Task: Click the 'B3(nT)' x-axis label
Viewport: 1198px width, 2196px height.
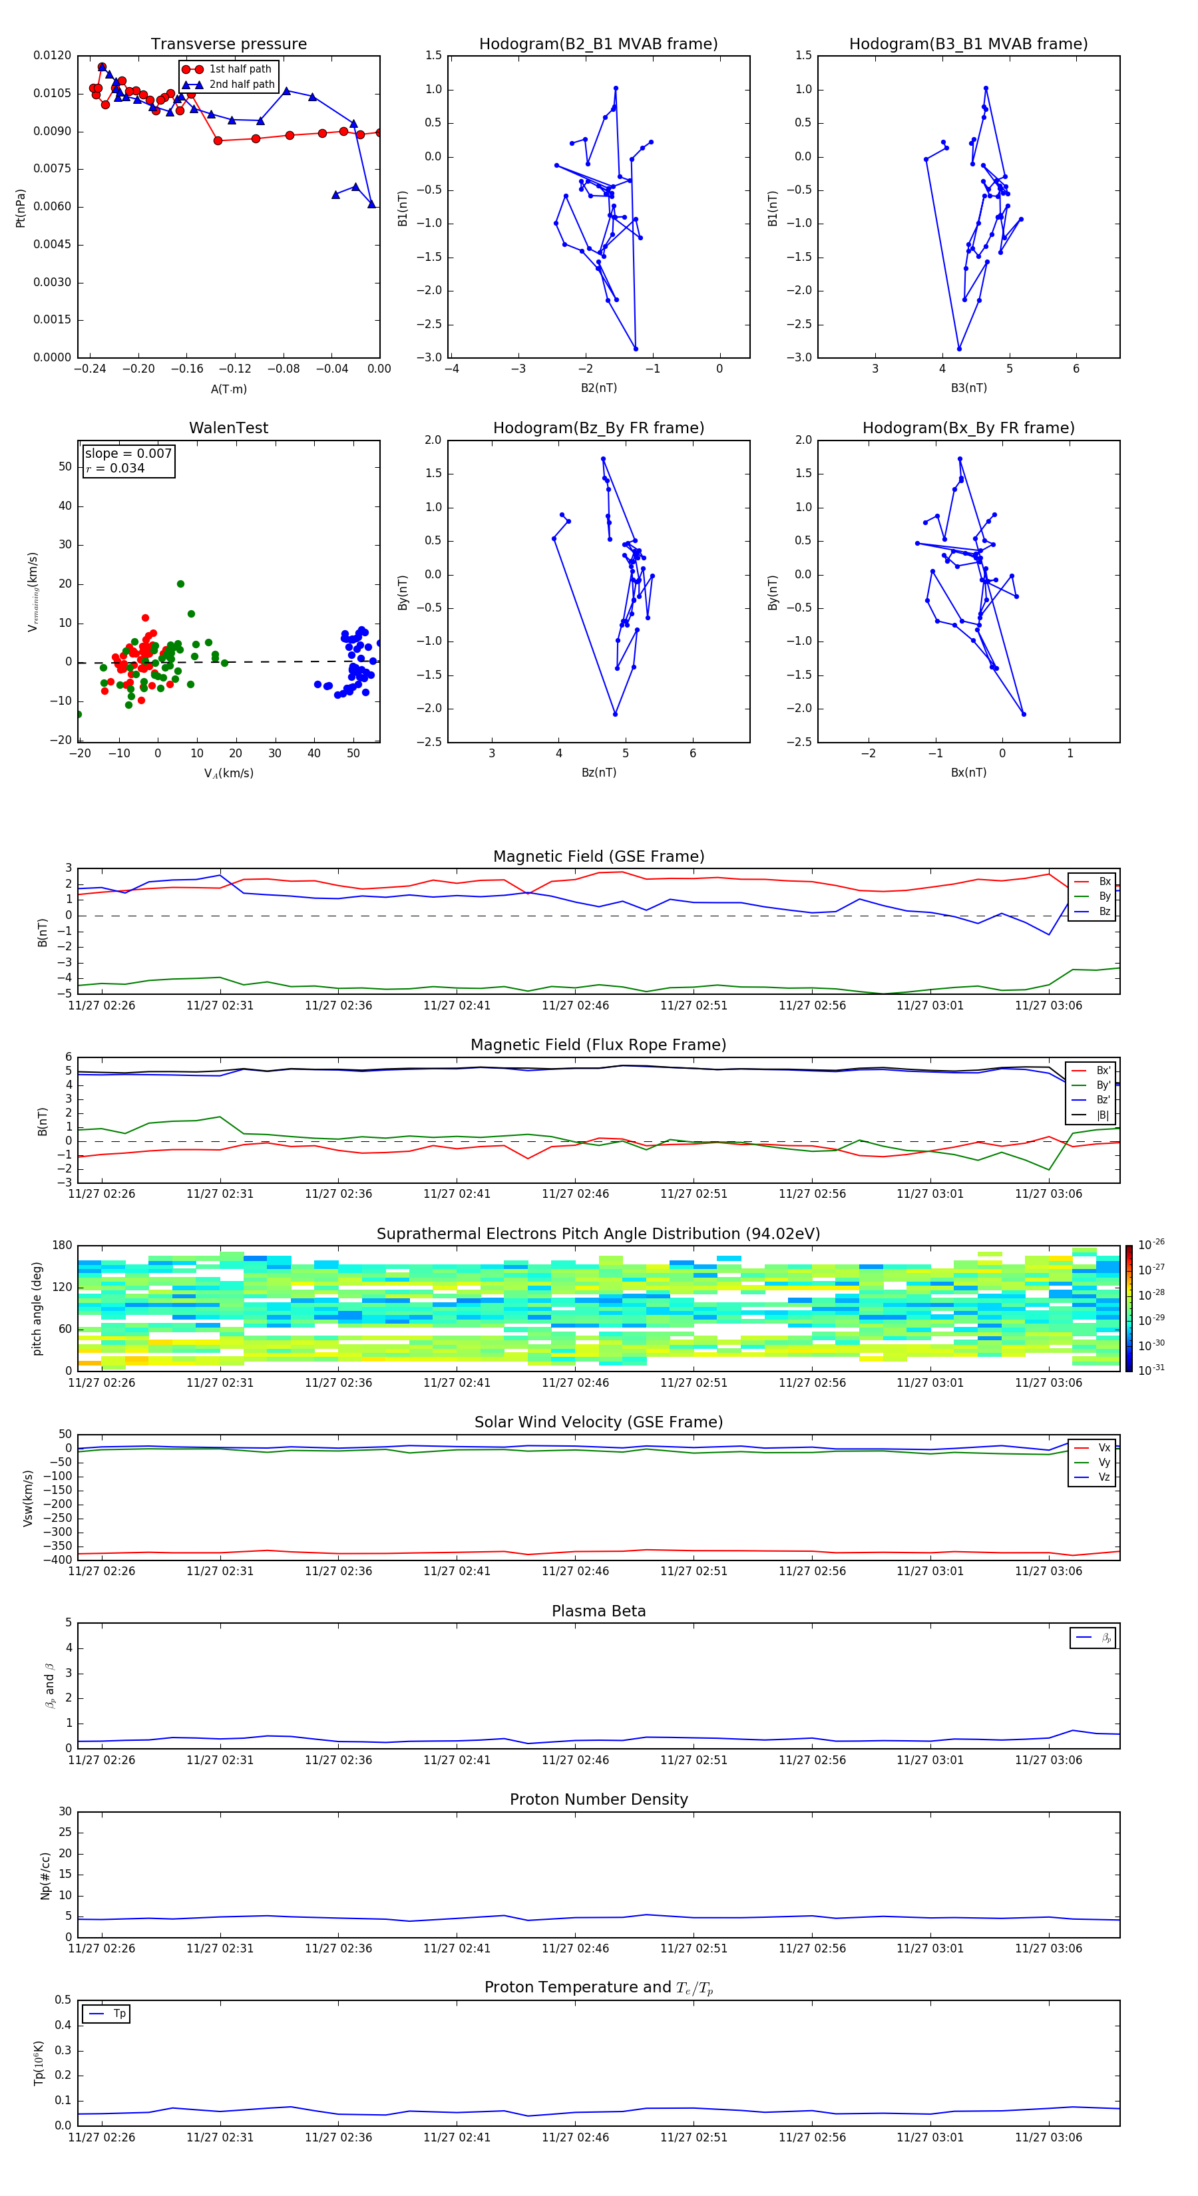Action: [x=968, y=388]
